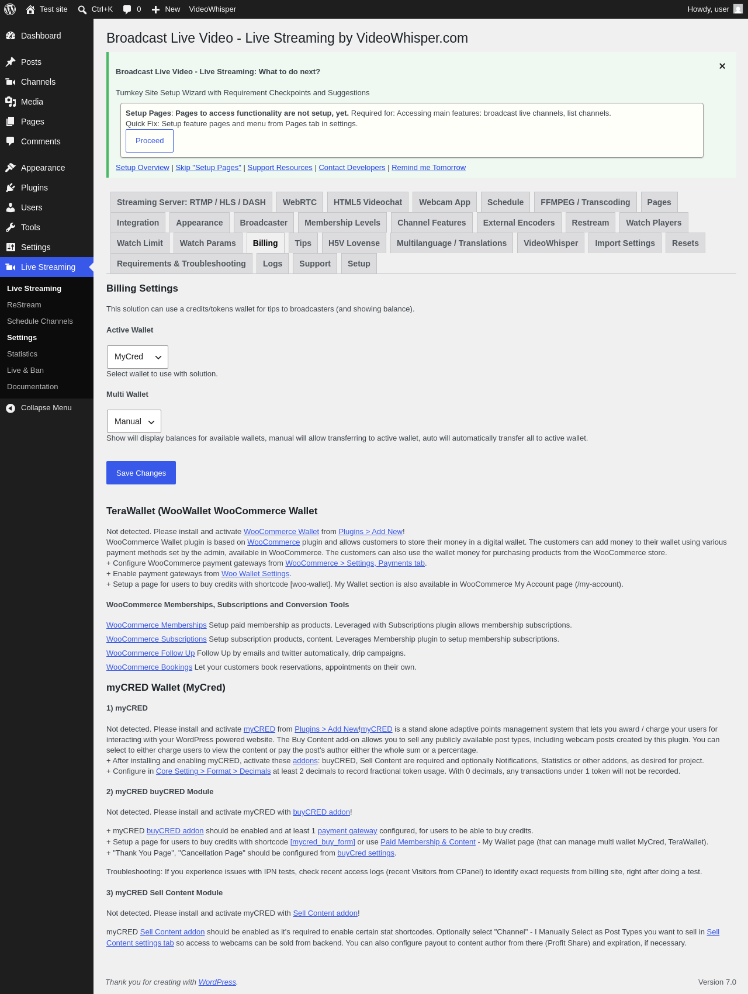The height and width of the screenshot is (994, 748).
Task: Open the WooCommerce Wallet link
Action: click(281, 532)
